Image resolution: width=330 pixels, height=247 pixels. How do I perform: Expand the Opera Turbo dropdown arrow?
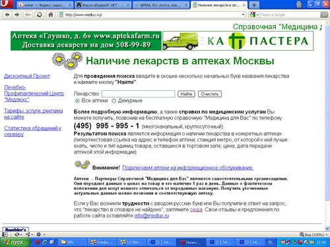[44, 234]
